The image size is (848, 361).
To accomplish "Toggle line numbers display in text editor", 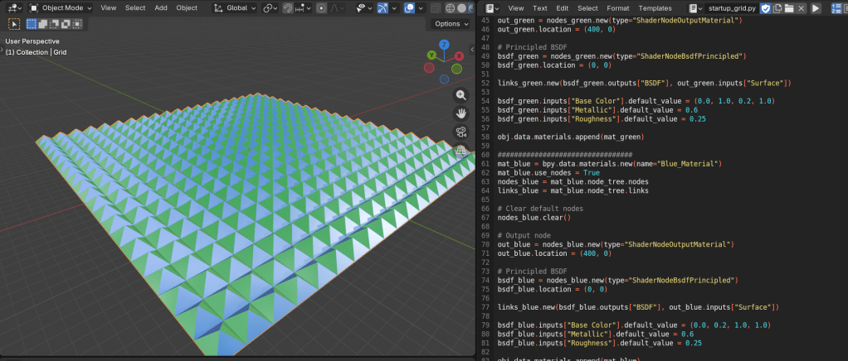I will pos(835,8).
